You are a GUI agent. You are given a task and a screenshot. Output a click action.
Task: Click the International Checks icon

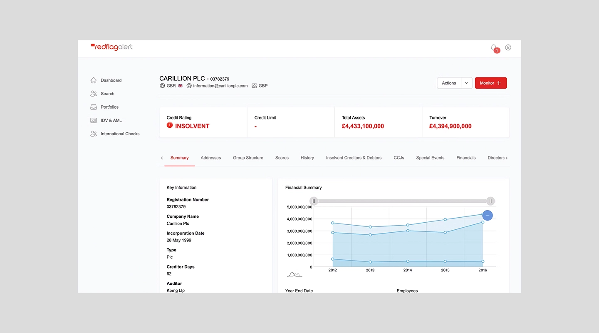tap(94, 134)
